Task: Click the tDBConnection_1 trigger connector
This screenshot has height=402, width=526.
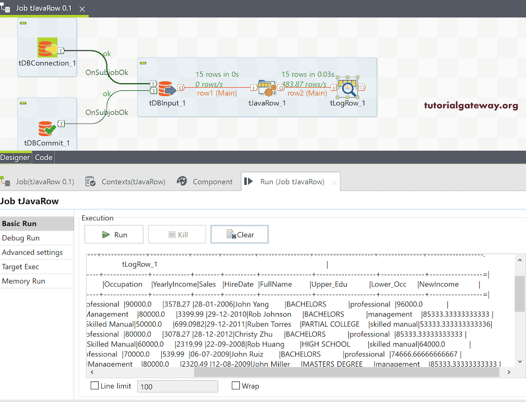Action: pyautogui.click(x=61, y=51)
